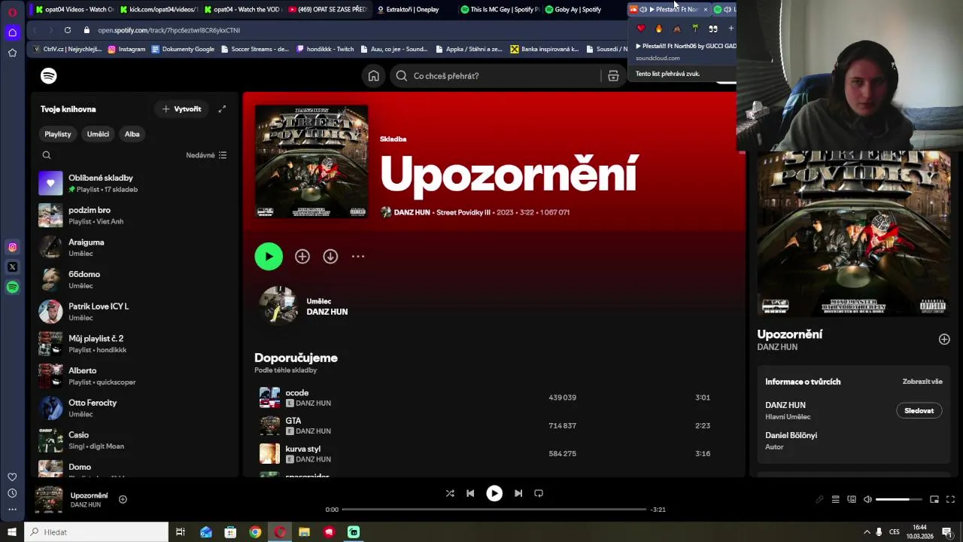
Task: Open the search magnifier in Tvoje knihovna
Action: [47, 155]
